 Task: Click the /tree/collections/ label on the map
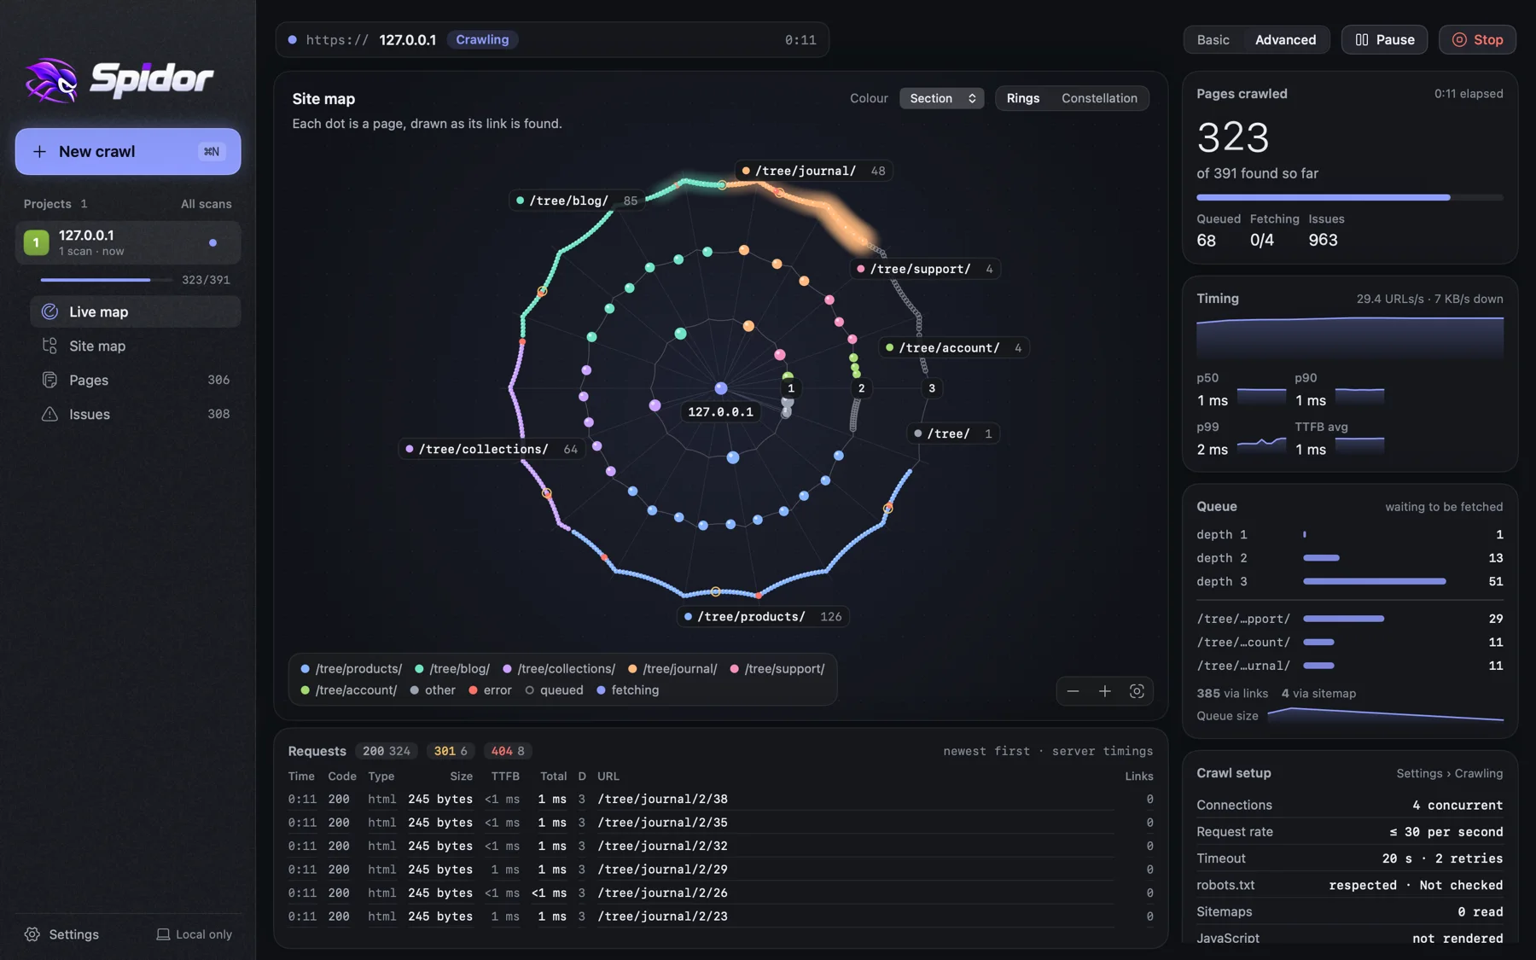pos(492,449)
